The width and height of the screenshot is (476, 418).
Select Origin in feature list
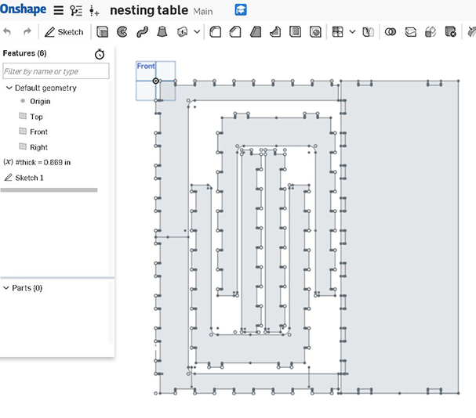[40, 101]
